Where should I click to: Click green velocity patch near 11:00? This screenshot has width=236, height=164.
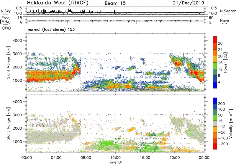(x=106, y=143)
